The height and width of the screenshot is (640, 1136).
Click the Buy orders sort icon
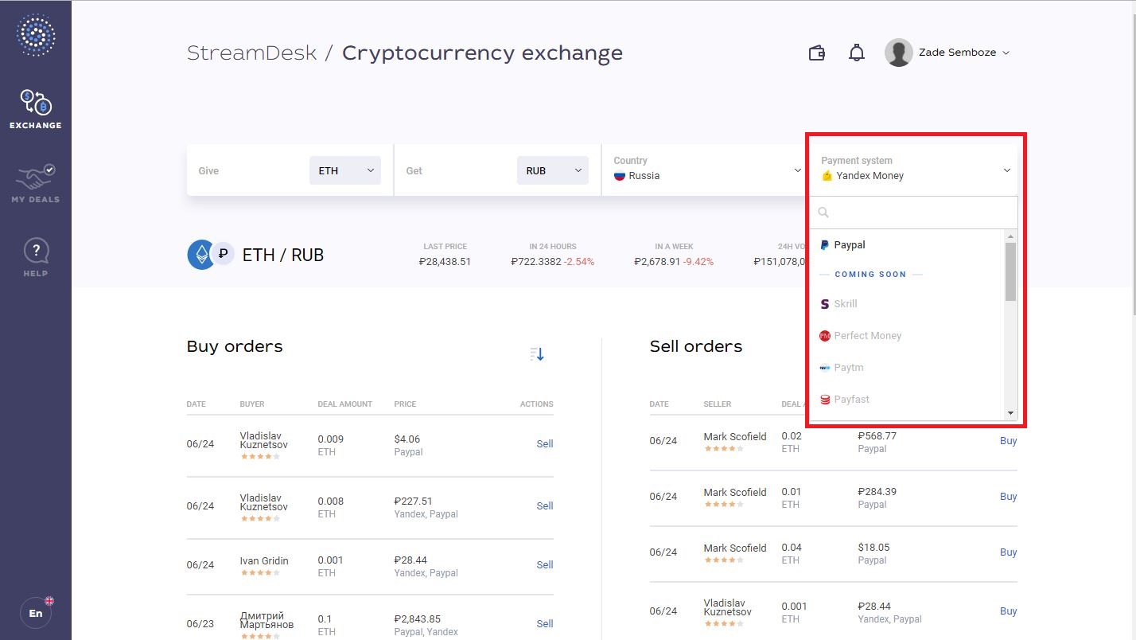[x=537, y=354]
